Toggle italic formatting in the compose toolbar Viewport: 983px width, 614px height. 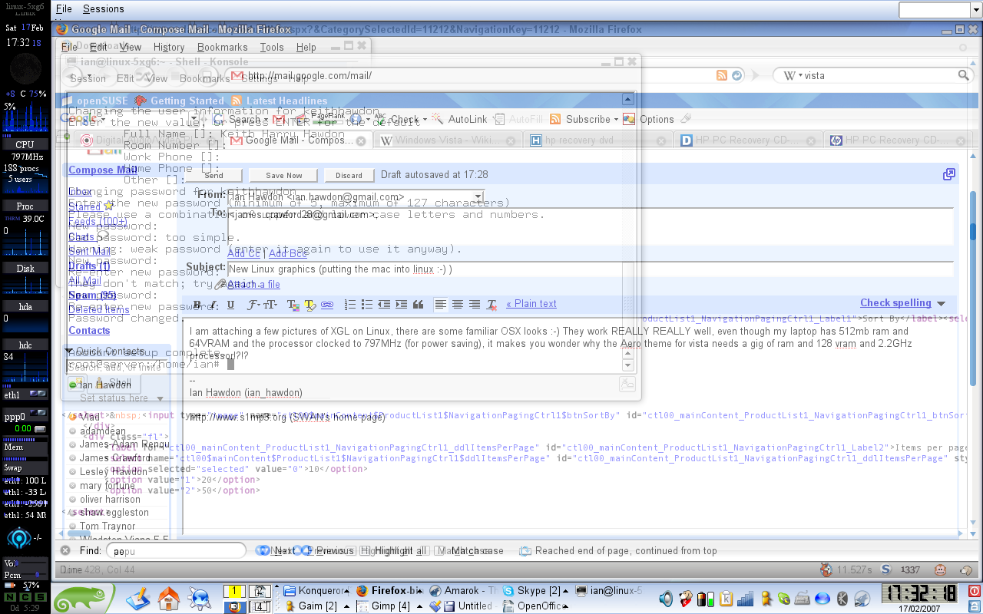213,305
